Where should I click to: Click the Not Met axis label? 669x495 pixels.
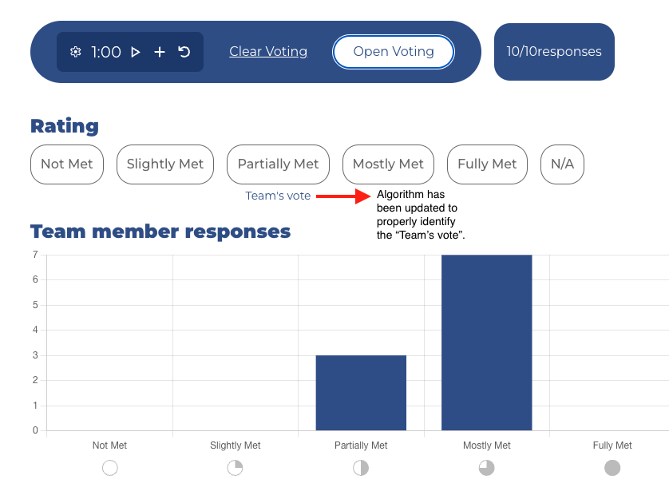pyautogui.click(x=109, y=445)
